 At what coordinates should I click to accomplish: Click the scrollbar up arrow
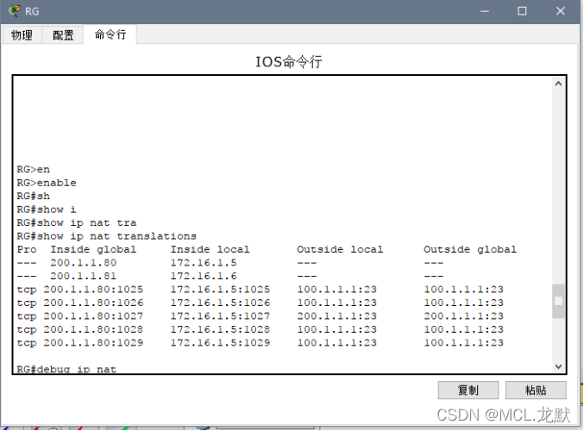[558, 84]
